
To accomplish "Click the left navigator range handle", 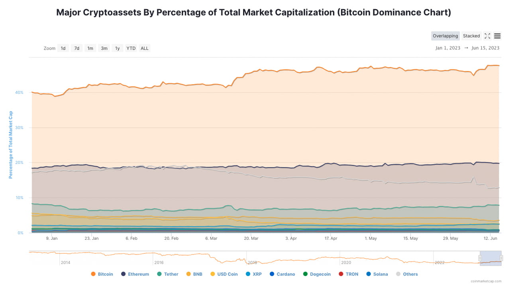I will 480,258.
